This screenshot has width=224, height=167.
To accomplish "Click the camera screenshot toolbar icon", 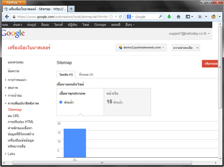I will 200,17.
